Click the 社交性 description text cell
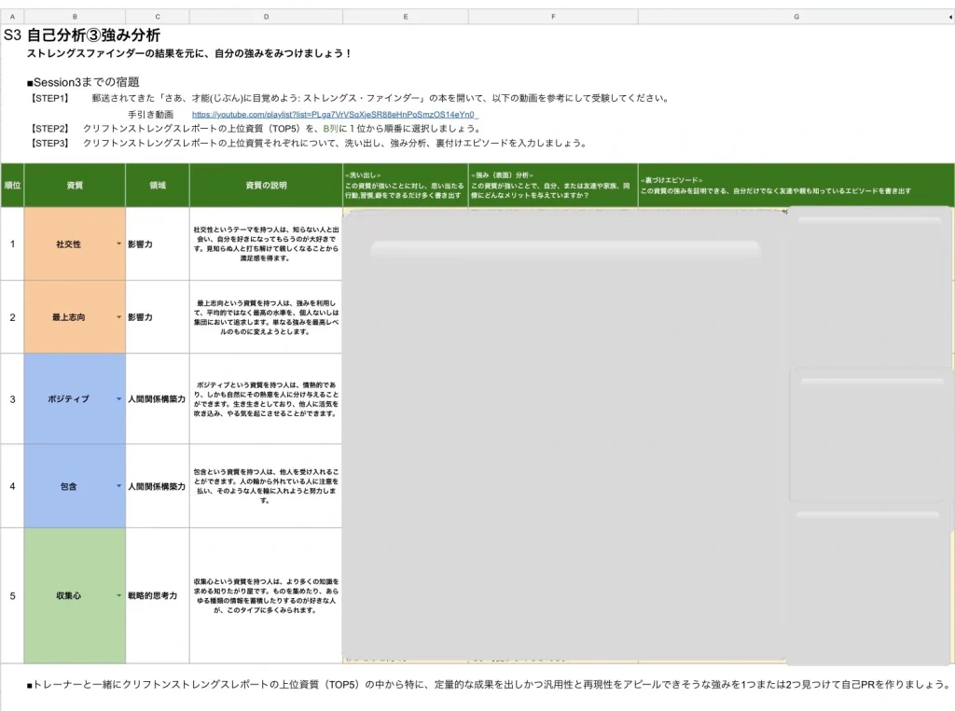 pos(266,244)
